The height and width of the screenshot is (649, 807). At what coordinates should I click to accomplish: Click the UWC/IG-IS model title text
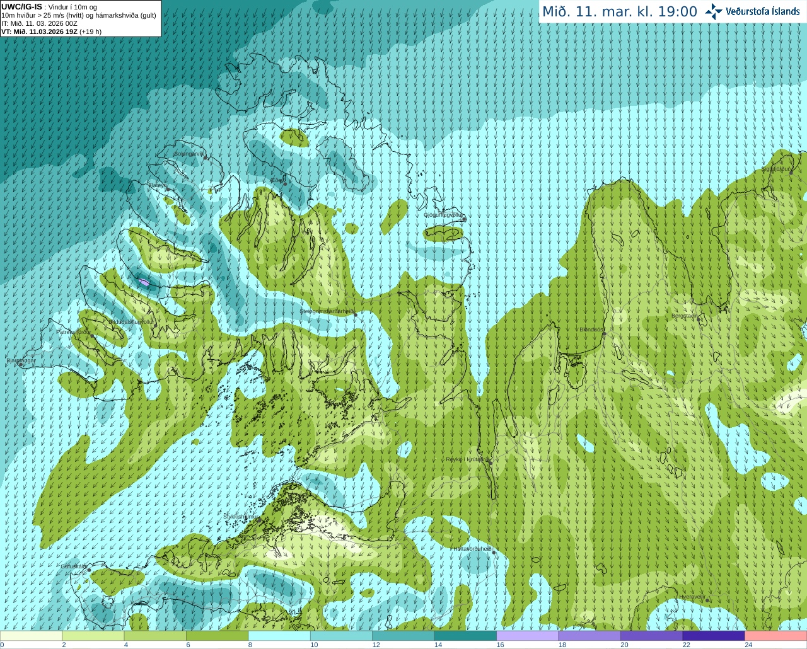pos(21,7)
